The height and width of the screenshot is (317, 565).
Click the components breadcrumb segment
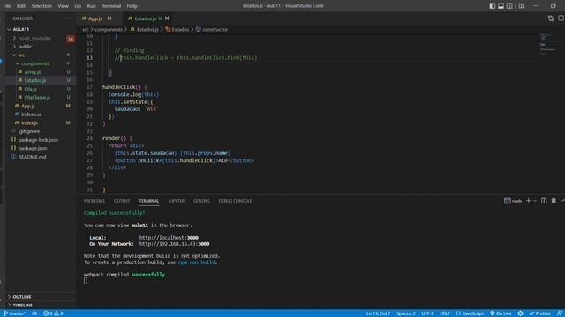pyautogui.click(x=109, y=29)
